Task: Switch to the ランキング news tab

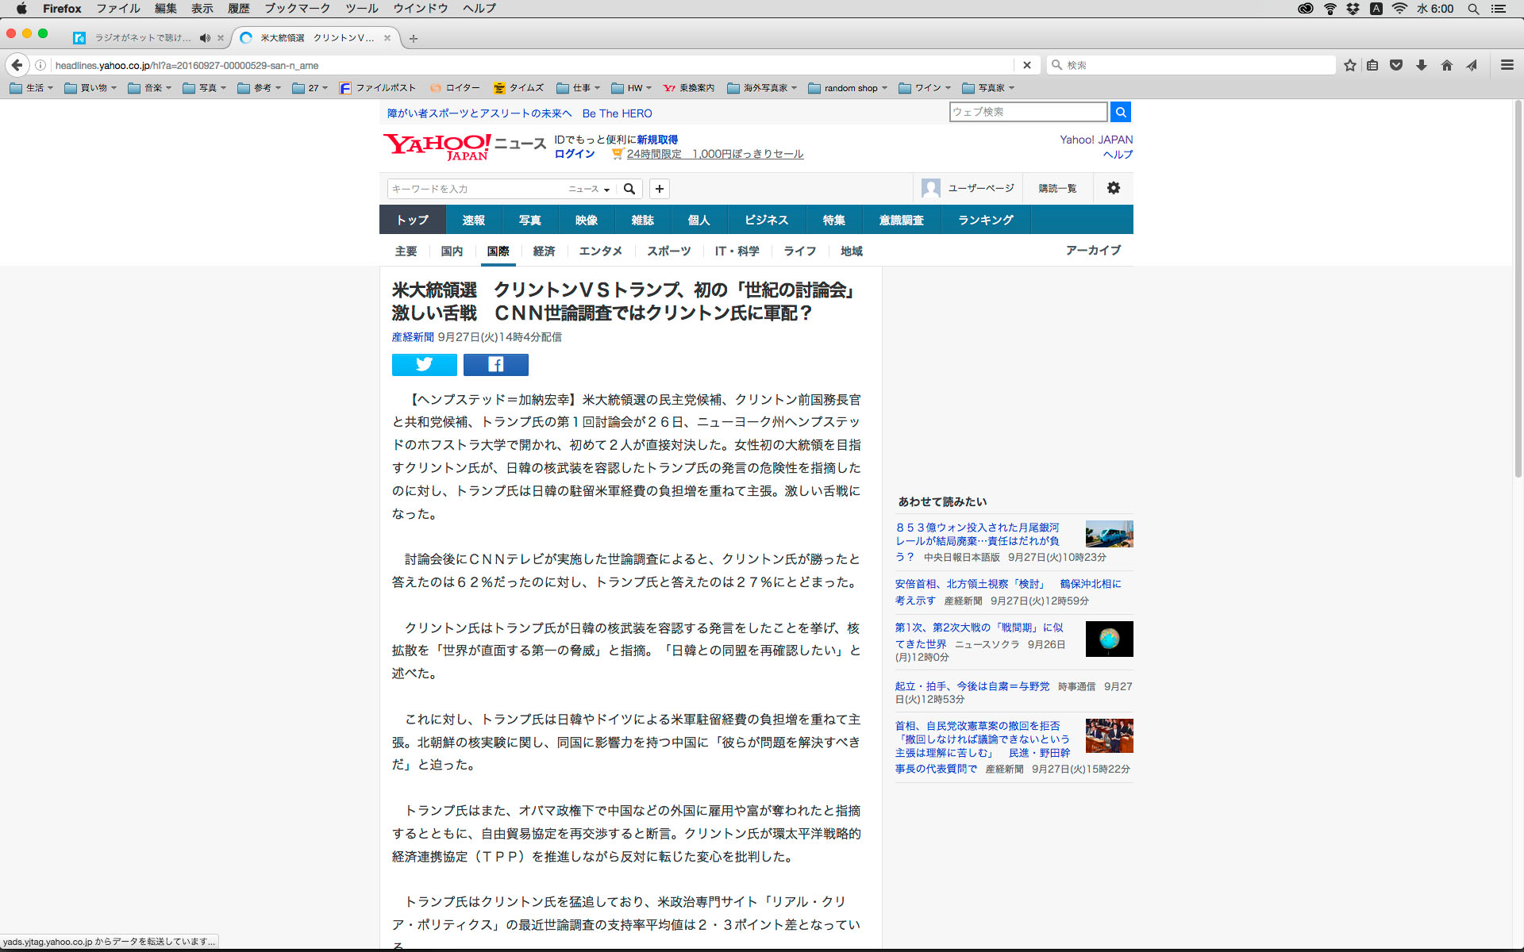Action: tap(985, 220)
